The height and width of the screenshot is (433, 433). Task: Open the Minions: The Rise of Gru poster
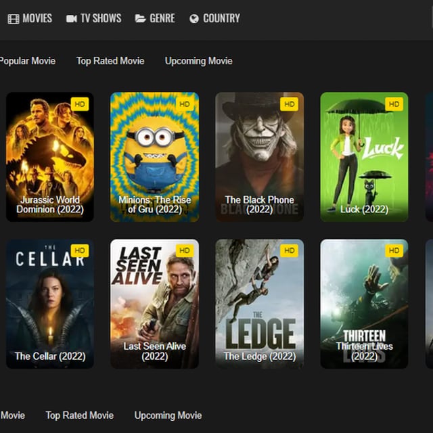point(155,157)
